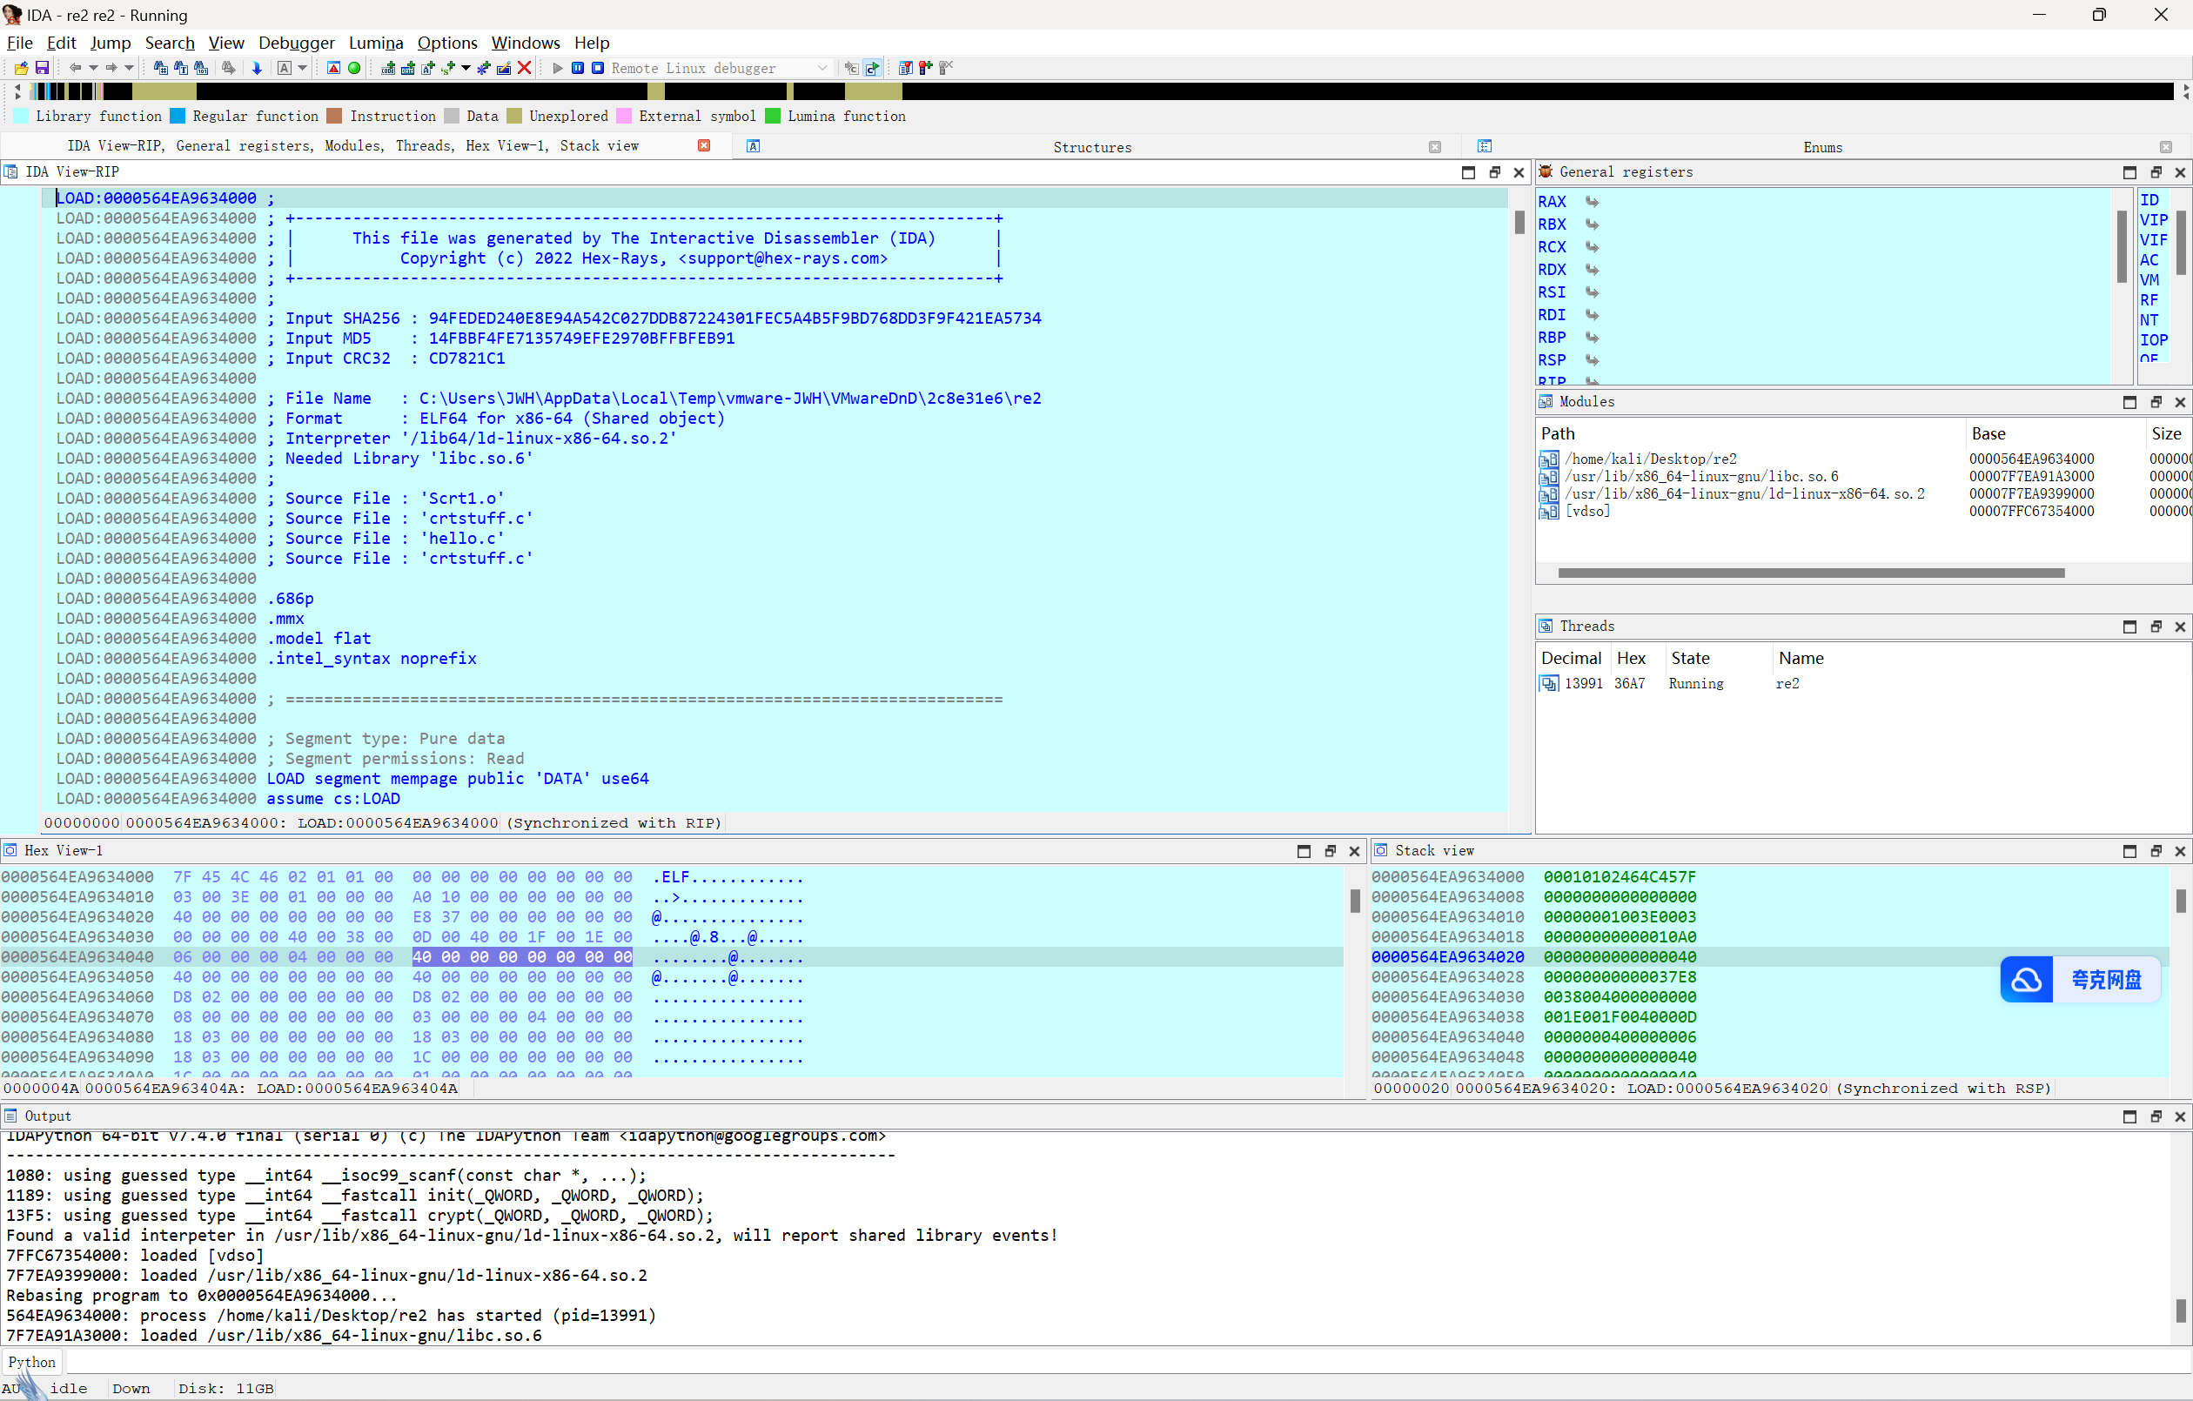
Task: Toggle the highlighted C-with-arrow debugger icon
Action: (x=873, y=69)
